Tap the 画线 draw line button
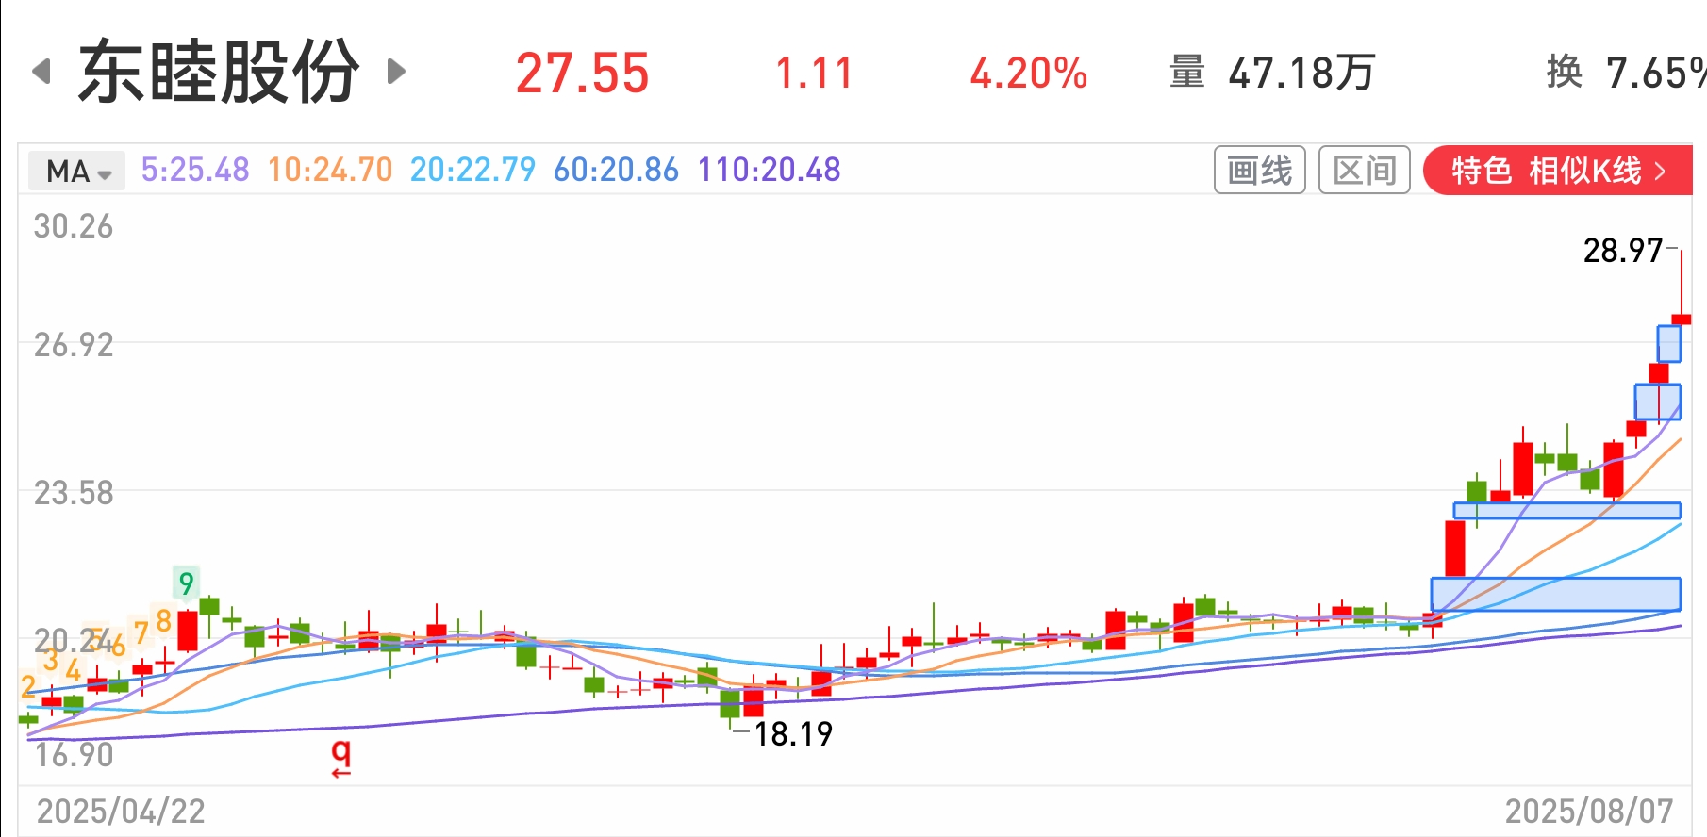The width and height of the screenshot is (1707, 837). [x=1259, y=170]
